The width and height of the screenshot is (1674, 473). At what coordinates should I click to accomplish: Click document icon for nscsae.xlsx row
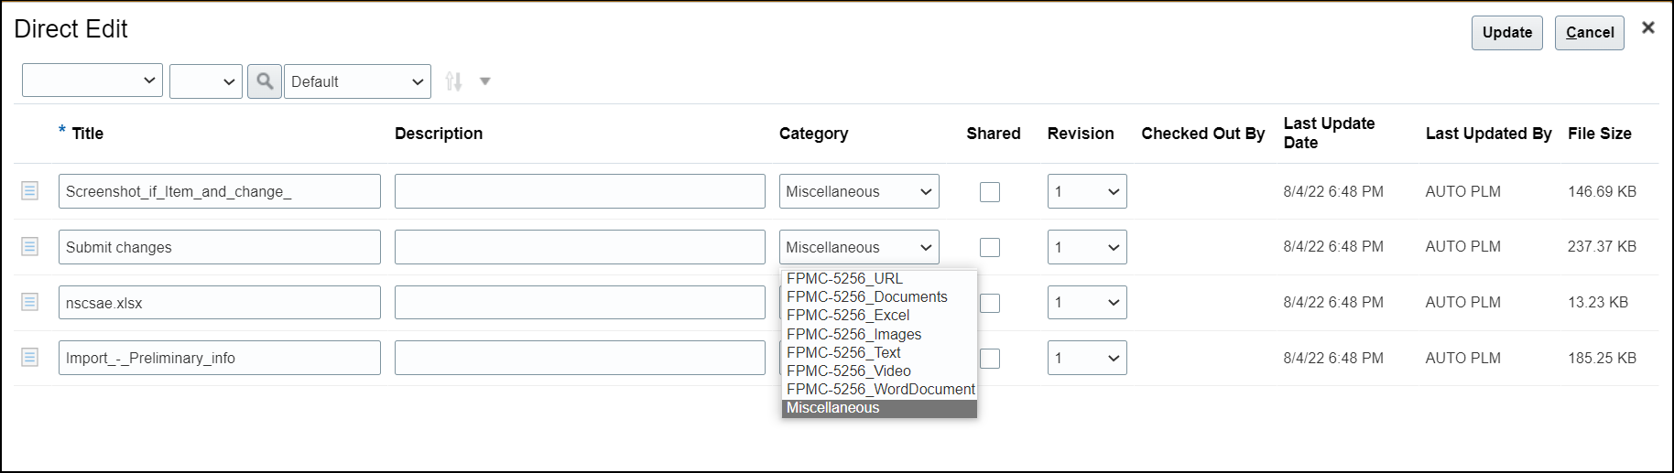click(x=30, y=302)
